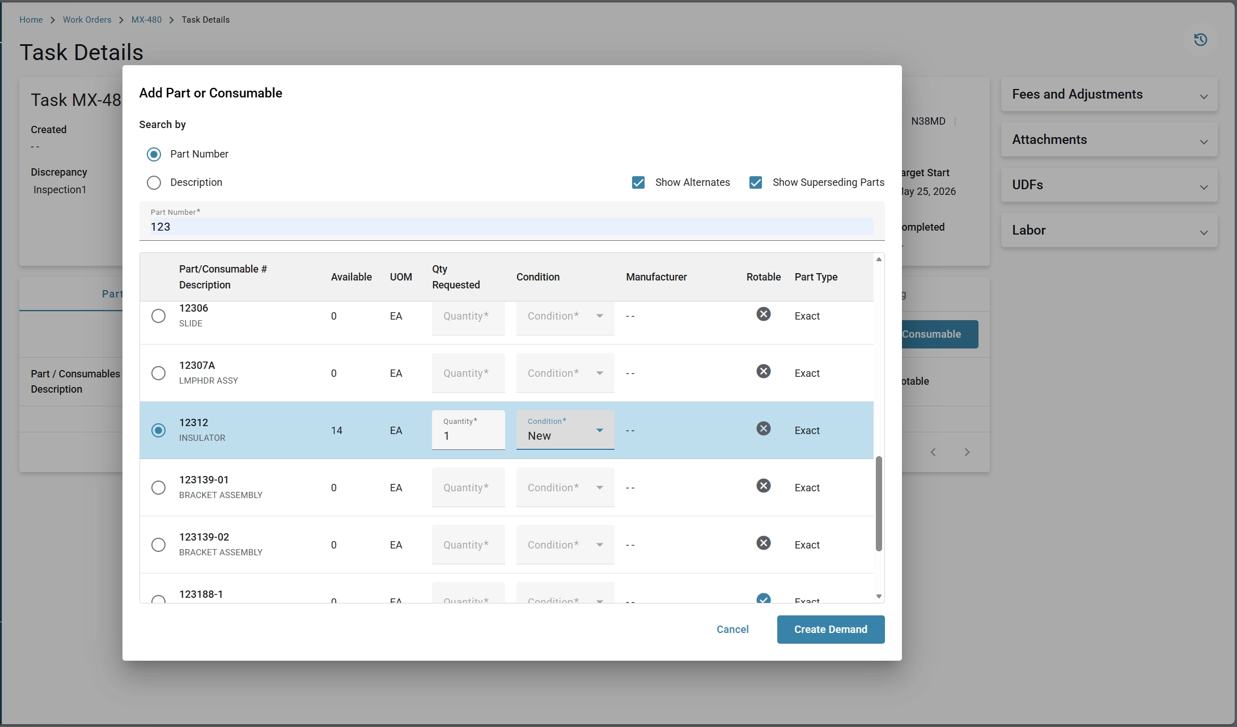Viewport: 1237px width, 727px height.
Task: Select the Description search radio button
Action: 154,182
